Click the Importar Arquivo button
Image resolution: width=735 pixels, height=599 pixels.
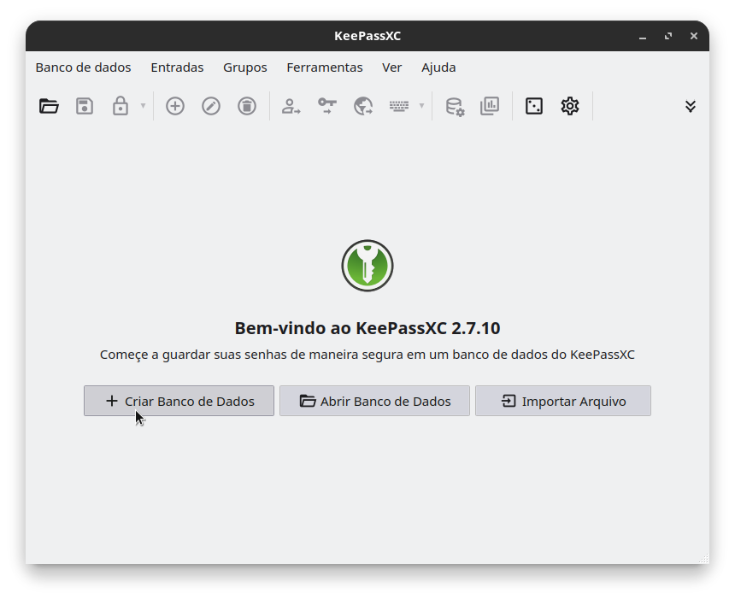click(563, 402)
